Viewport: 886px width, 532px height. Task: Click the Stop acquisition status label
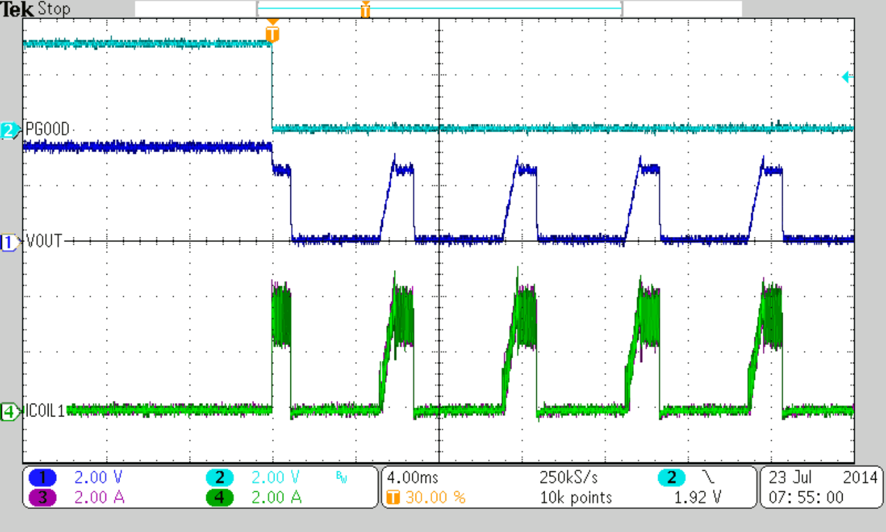point(53,8)
